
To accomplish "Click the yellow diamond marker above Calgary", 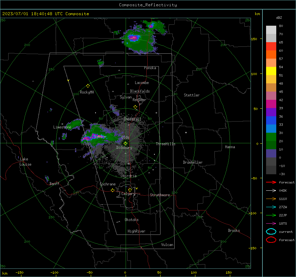I will tap(130, 190).
